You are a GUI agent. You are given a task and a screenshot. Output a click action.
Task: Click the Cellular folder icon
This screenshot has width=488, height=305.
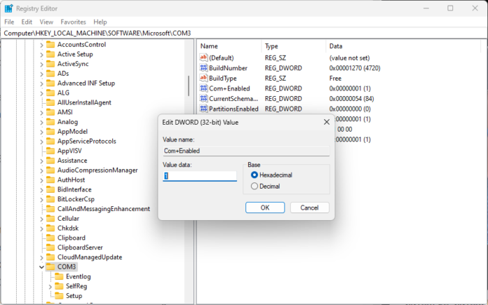tap(50, 218)
